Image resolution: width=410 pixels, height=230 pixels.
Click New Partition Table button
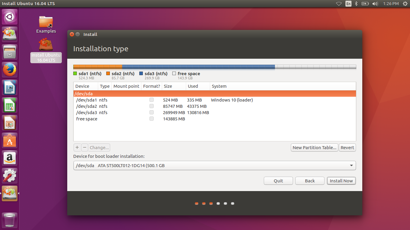pyautogui.click(x=315, y=147)
